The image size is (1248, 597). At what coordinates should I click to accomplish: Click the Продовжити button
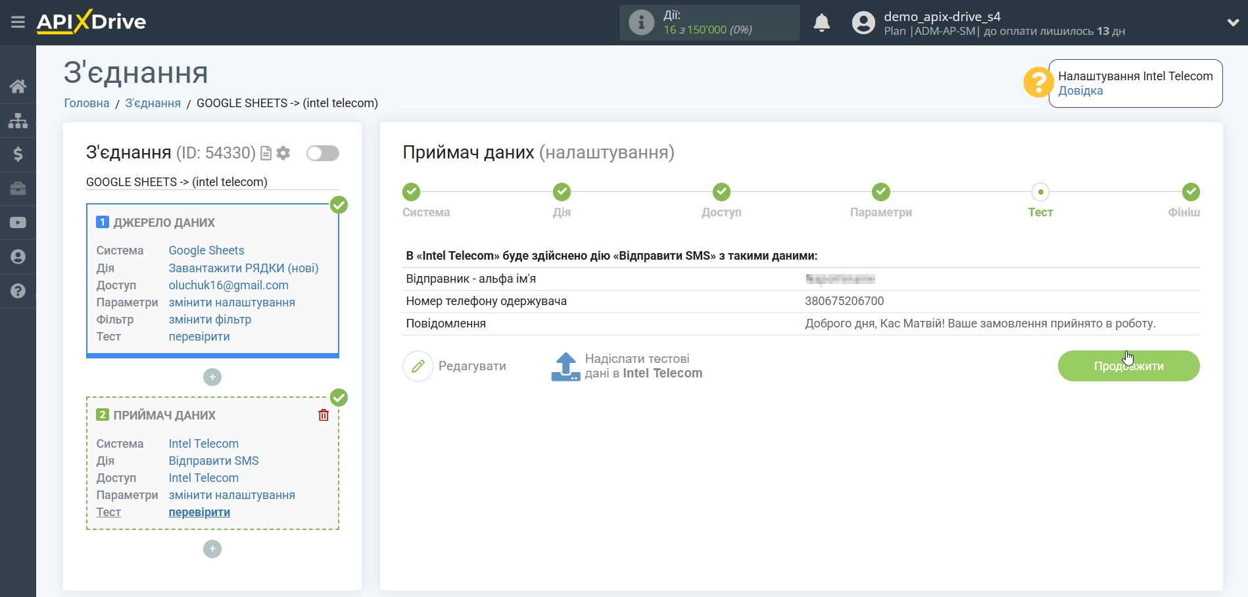1128,366
